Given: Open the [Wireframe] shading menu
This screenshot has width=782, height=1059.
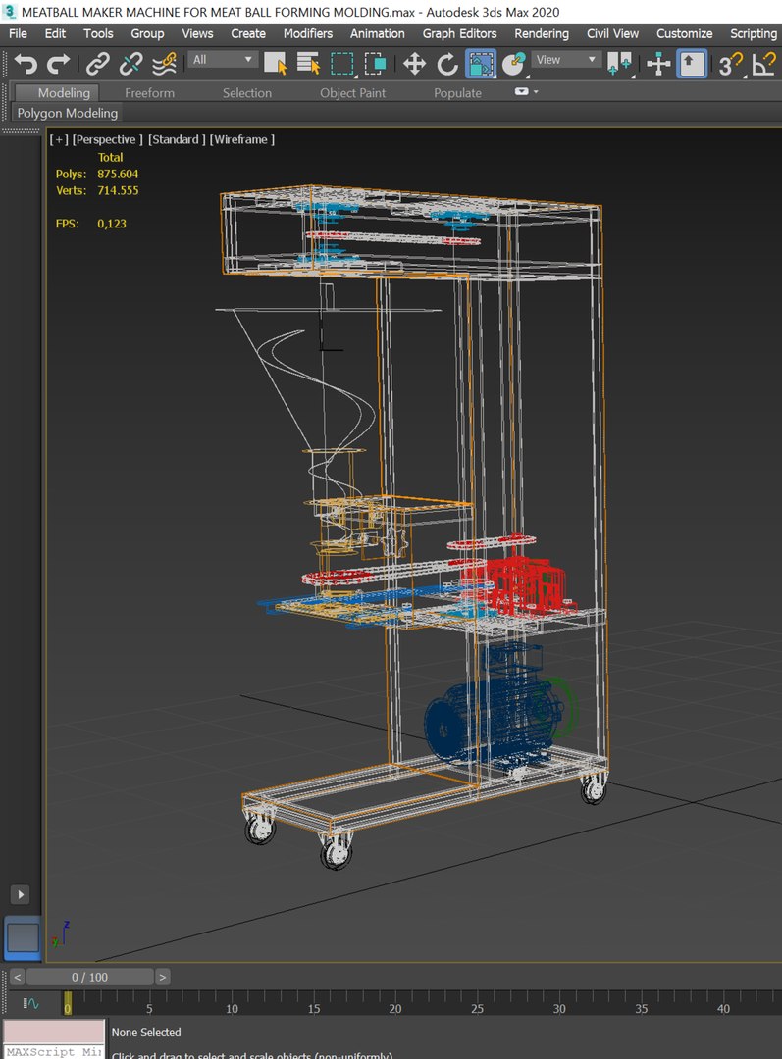Looking at the screenshot, I should tap(242, 139).
